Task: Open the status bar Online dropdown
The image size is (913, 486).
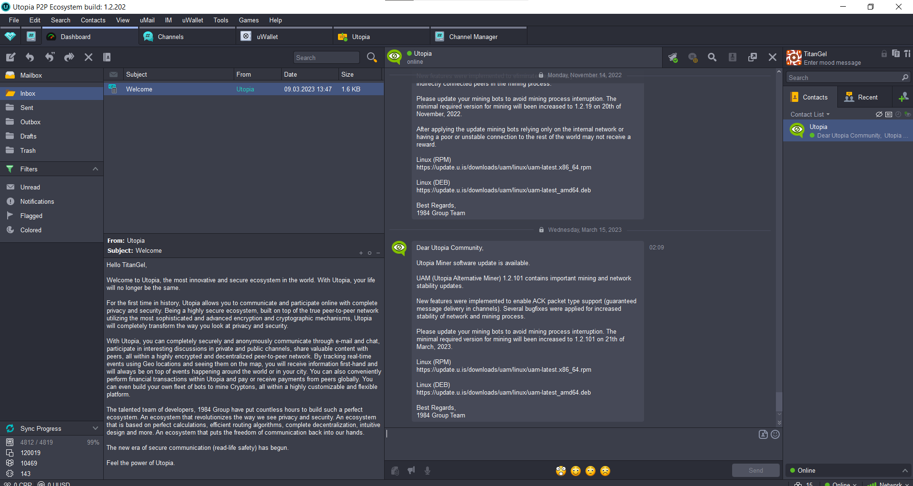Action: coord(841,484)
